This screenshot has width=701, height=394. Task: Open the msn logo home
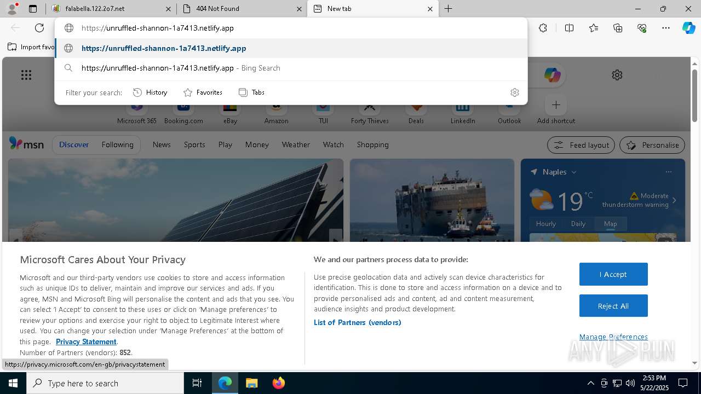coord(26,144)
